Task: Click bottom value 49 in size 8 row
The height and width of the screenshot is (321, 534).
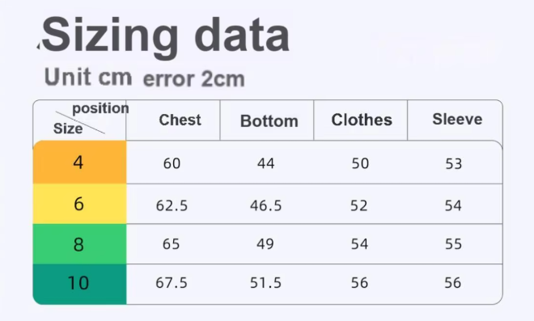Action: (x=265, y=244)
